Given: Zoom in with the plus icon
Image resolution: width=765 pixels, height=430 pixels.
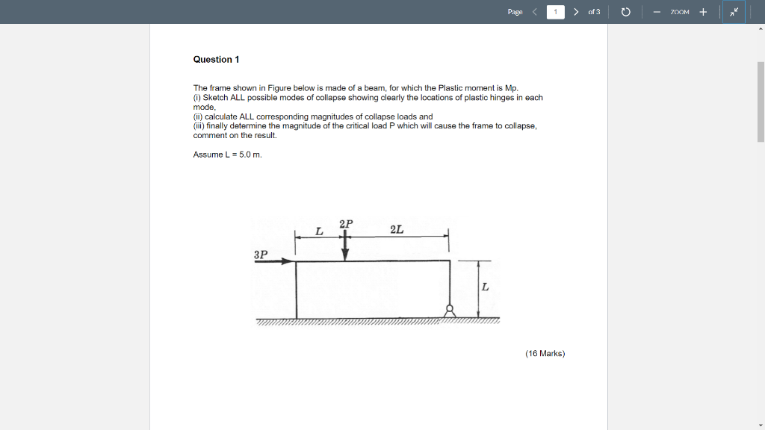Looking at the screenshot, I should tap(703, 12).
